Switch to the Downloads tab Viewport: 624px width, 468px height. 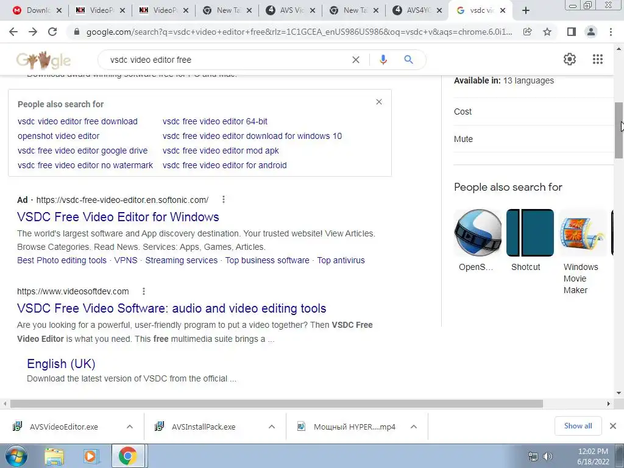pyautogui.click(x=37, y=10)
